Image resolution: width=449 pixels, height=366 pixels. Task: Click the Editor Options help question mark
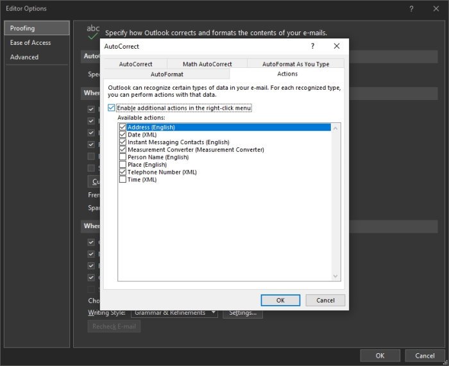[x=411, y=9]
